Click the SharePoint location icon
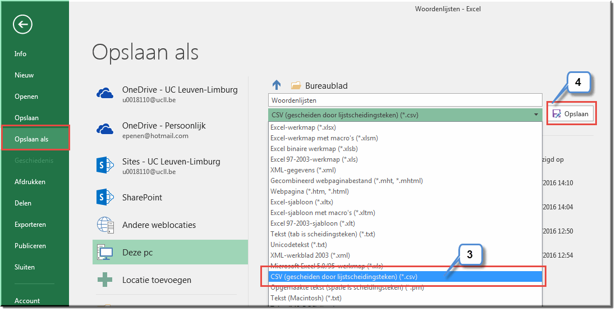Image resolution: width=616 pixels, height=311 pixels. click(105, 197)
